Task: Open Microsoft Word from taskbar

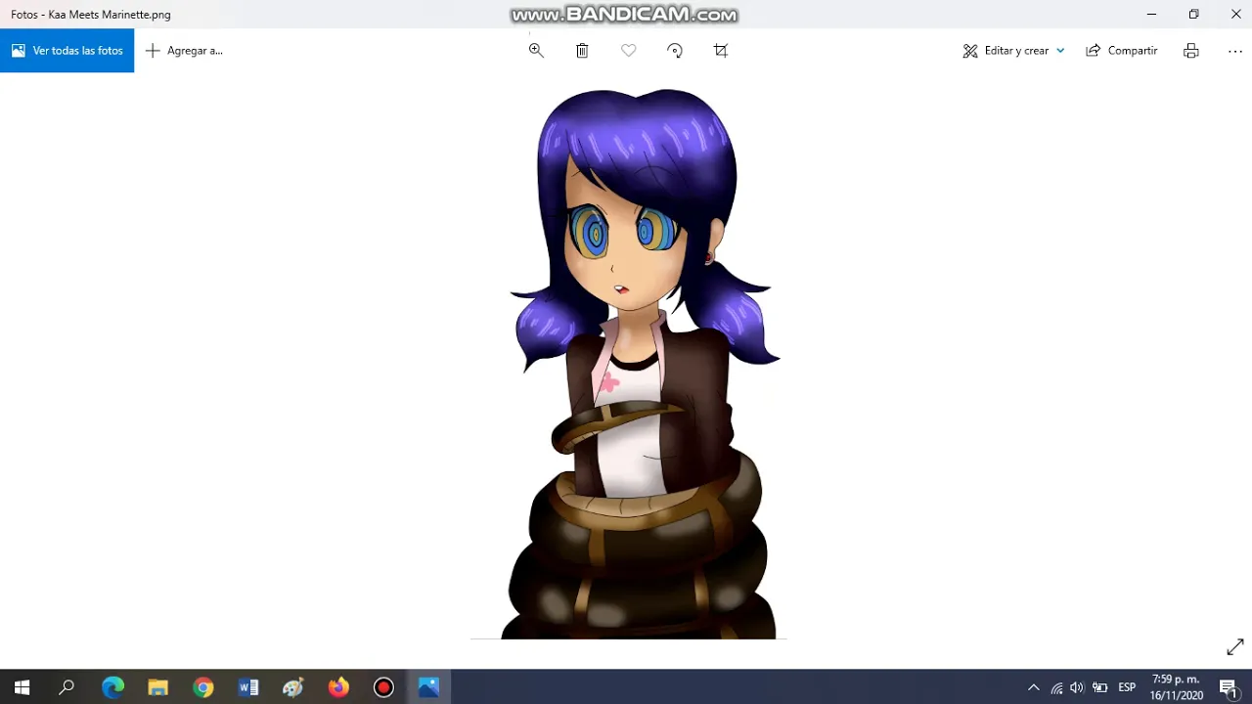Action: pyautogui.click(x=248, y=687)
